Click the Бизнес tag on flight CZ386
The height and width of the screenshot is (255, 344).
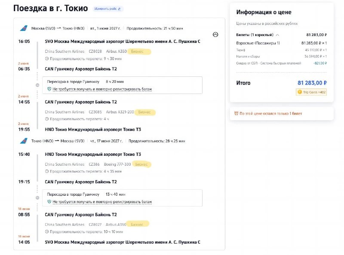click(141, 164)
